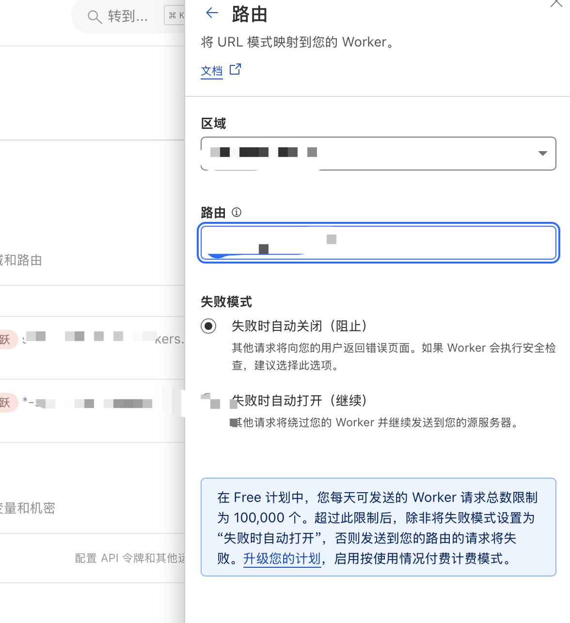
Task: Click the 转到... search box
Action: (127, 16)
